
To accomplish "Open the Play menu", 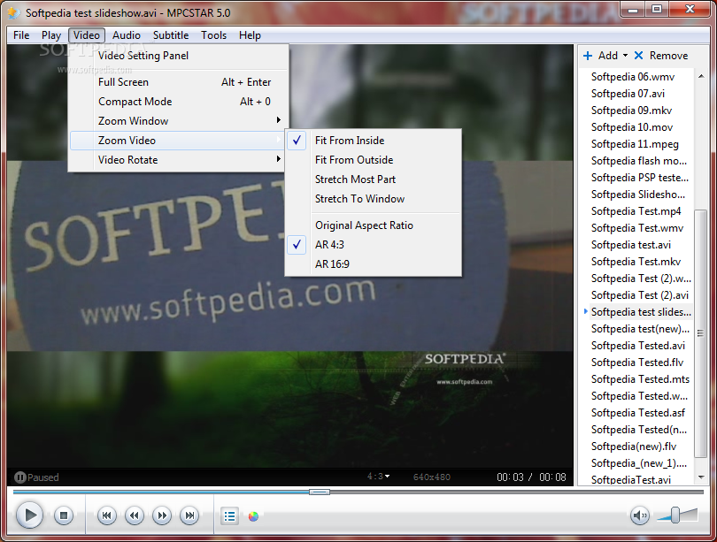I will [x=50, y=35].
